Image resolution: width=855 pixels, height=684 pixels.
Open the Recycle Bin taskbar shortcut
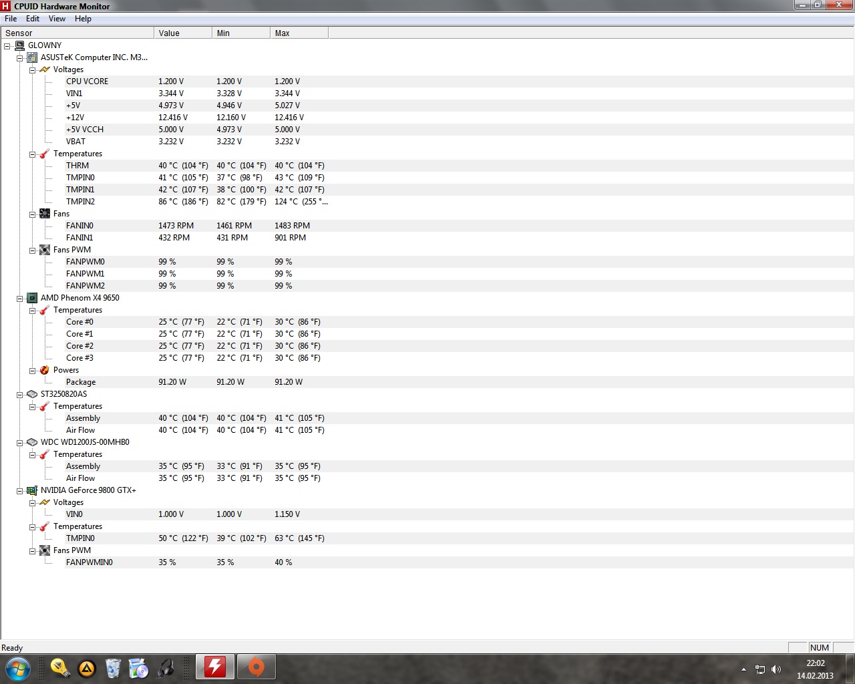(113, 668)
